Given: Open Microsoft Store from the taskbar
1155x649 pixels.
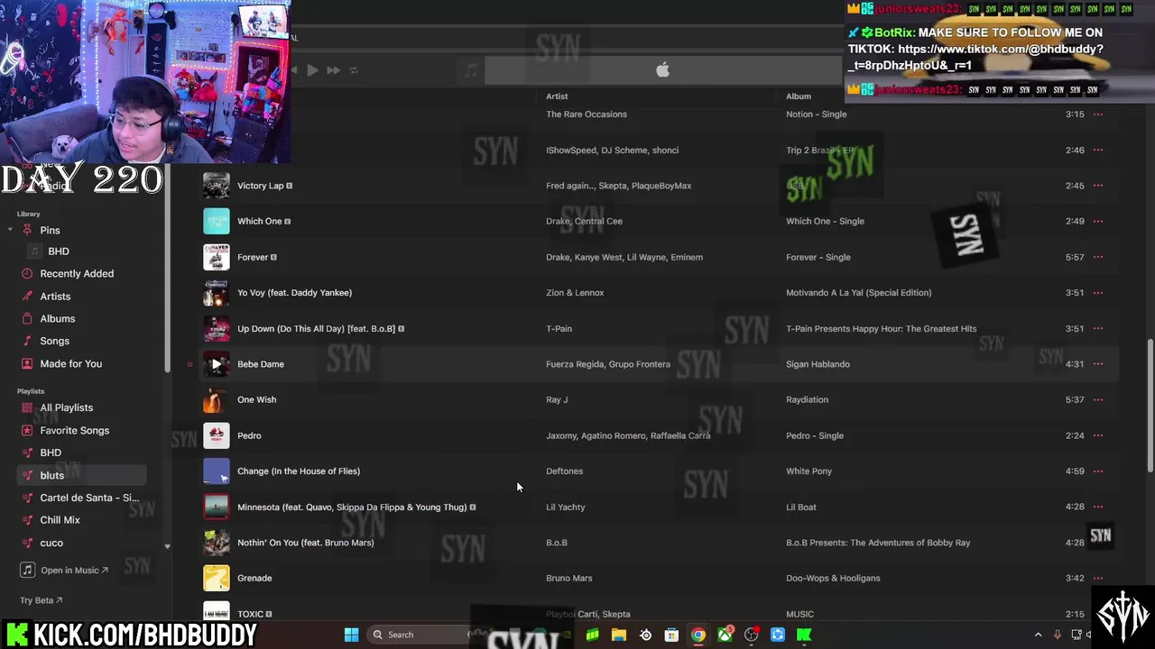Looking at the screenshot, I should [x=672, y=635].
